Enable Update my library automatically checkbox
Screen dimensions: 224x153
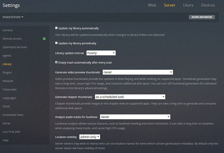[x=56, y=28]
